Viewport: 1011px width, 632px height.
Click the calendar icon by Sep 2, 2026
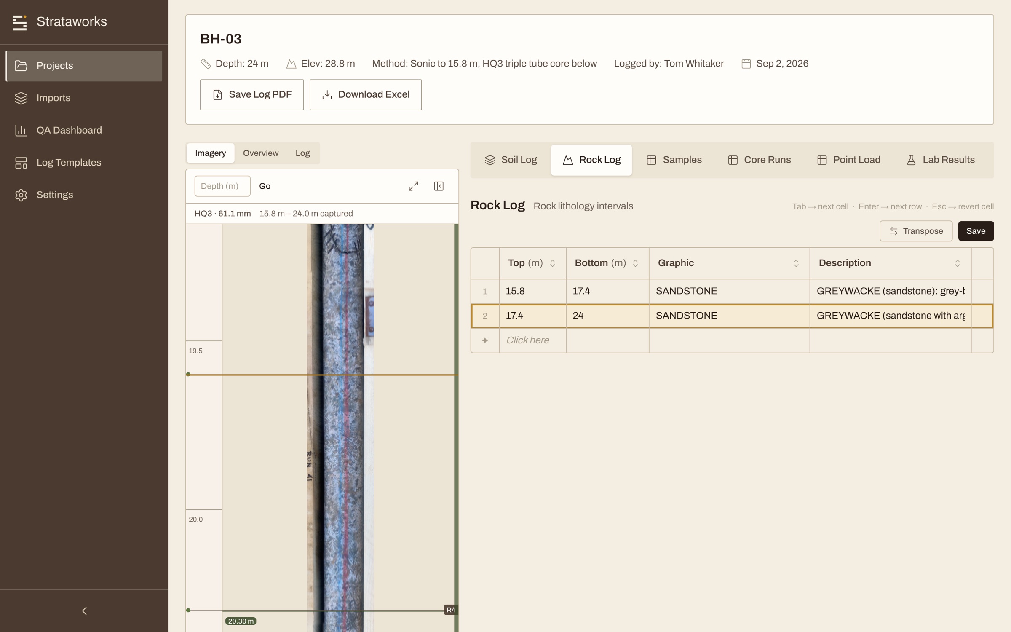[x=746, y=64]
